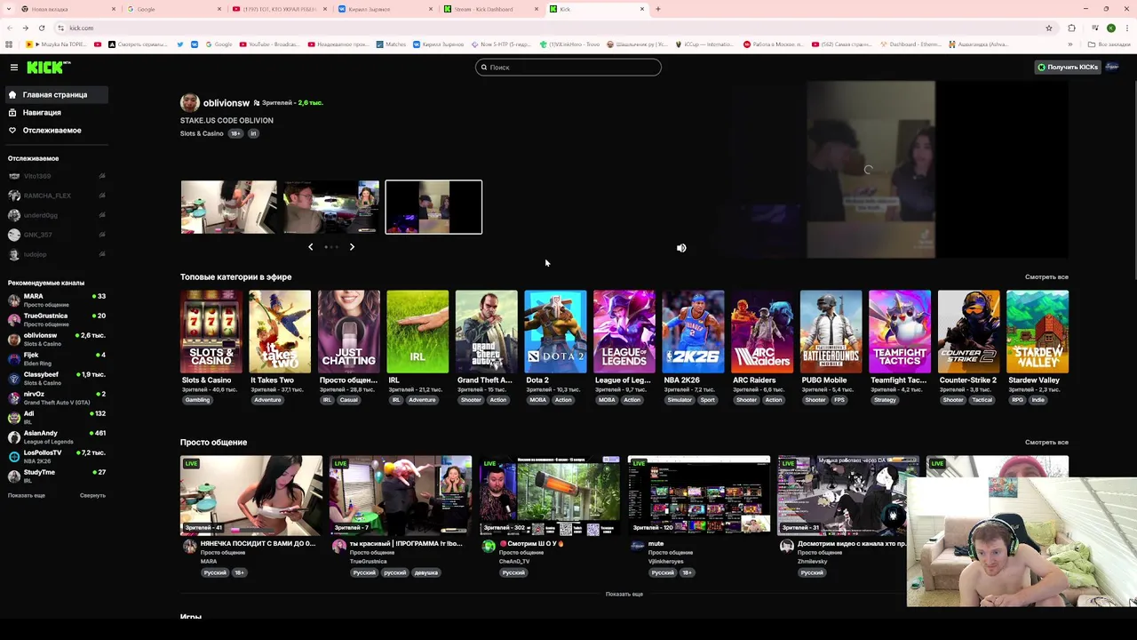
Task: Open the CheAnD_TV live stream card thumbnail
Action: pyautogui.click(x=550, y=495)
